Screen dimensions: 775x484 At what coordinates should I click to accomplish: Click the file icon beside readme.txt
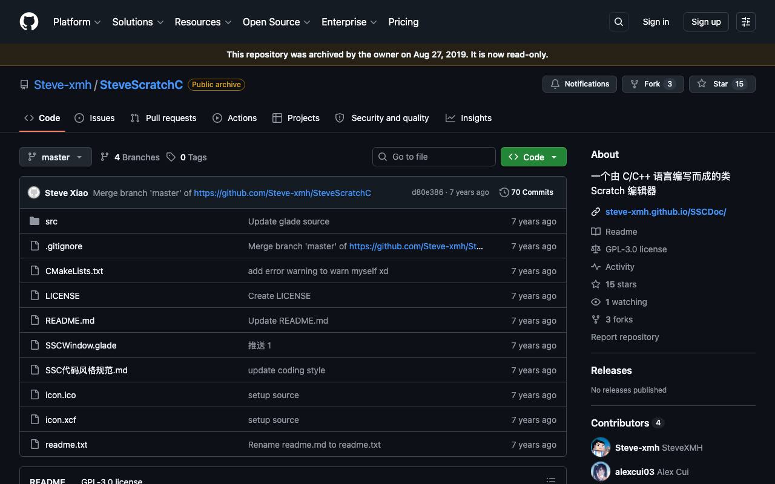pyautogui.click(x=35, y=445)
